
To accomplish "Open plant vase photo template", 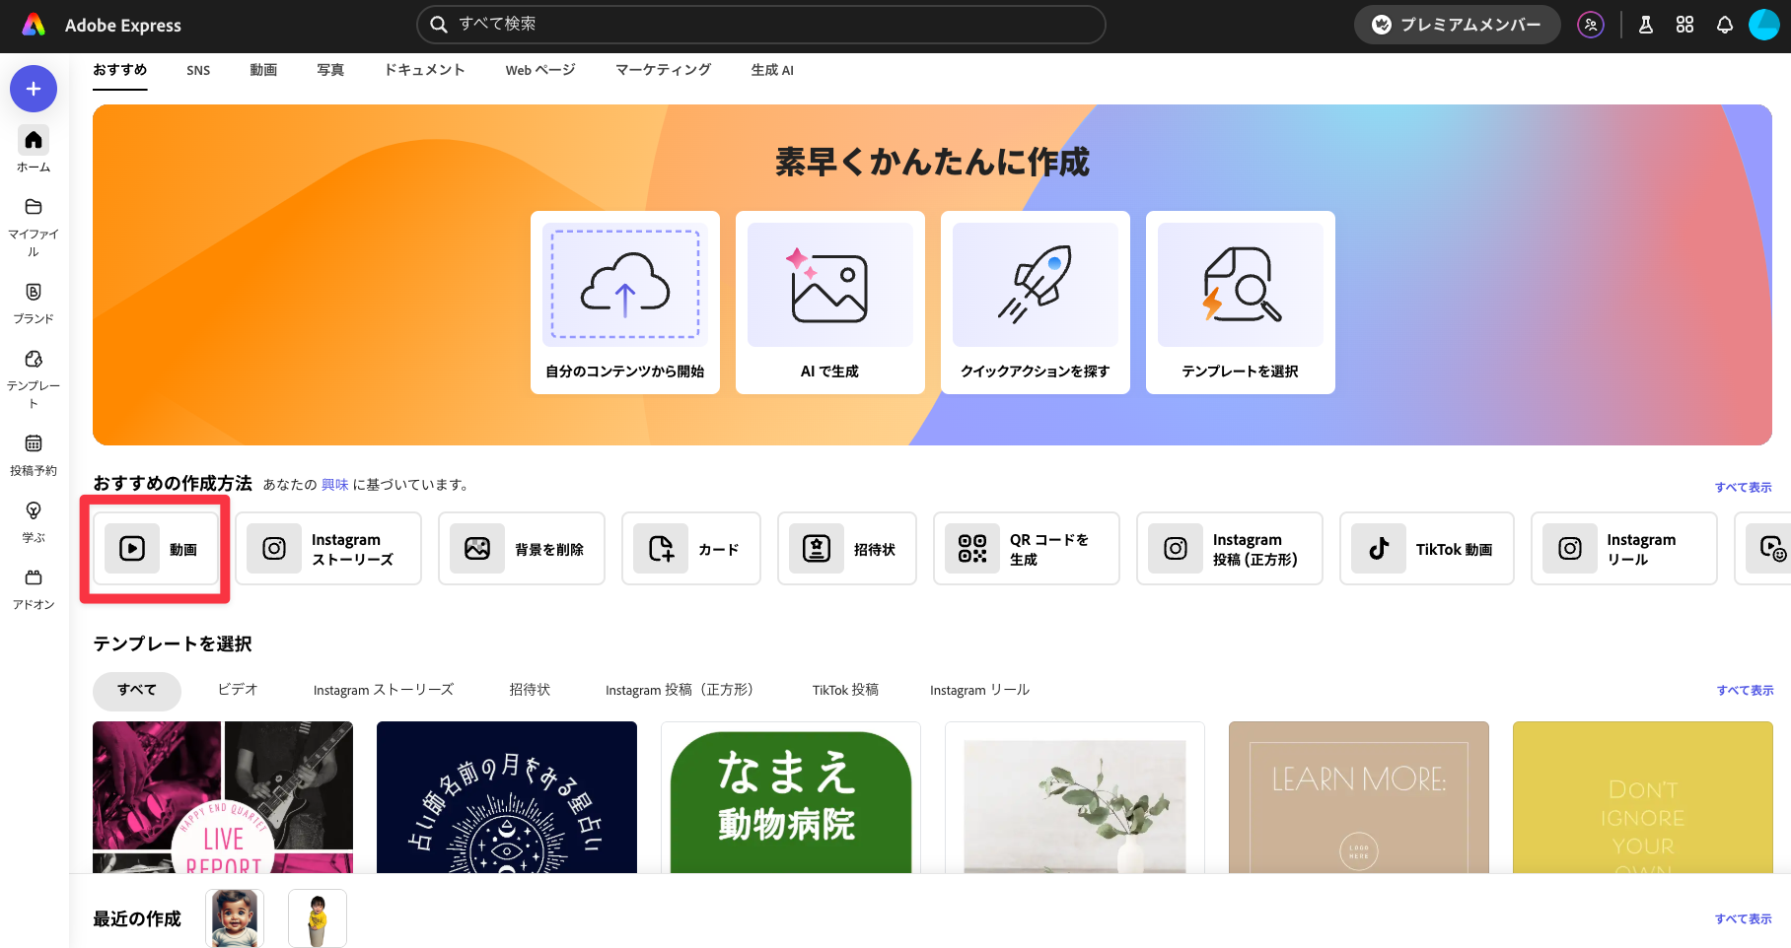I will [x=1075, y=797].
